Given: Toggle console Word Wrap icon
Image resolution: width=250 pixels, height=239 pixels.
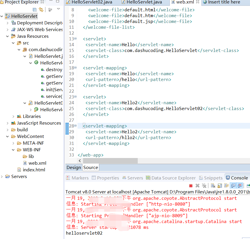Looking at the screenshot, I should click(x=226, y=186).
